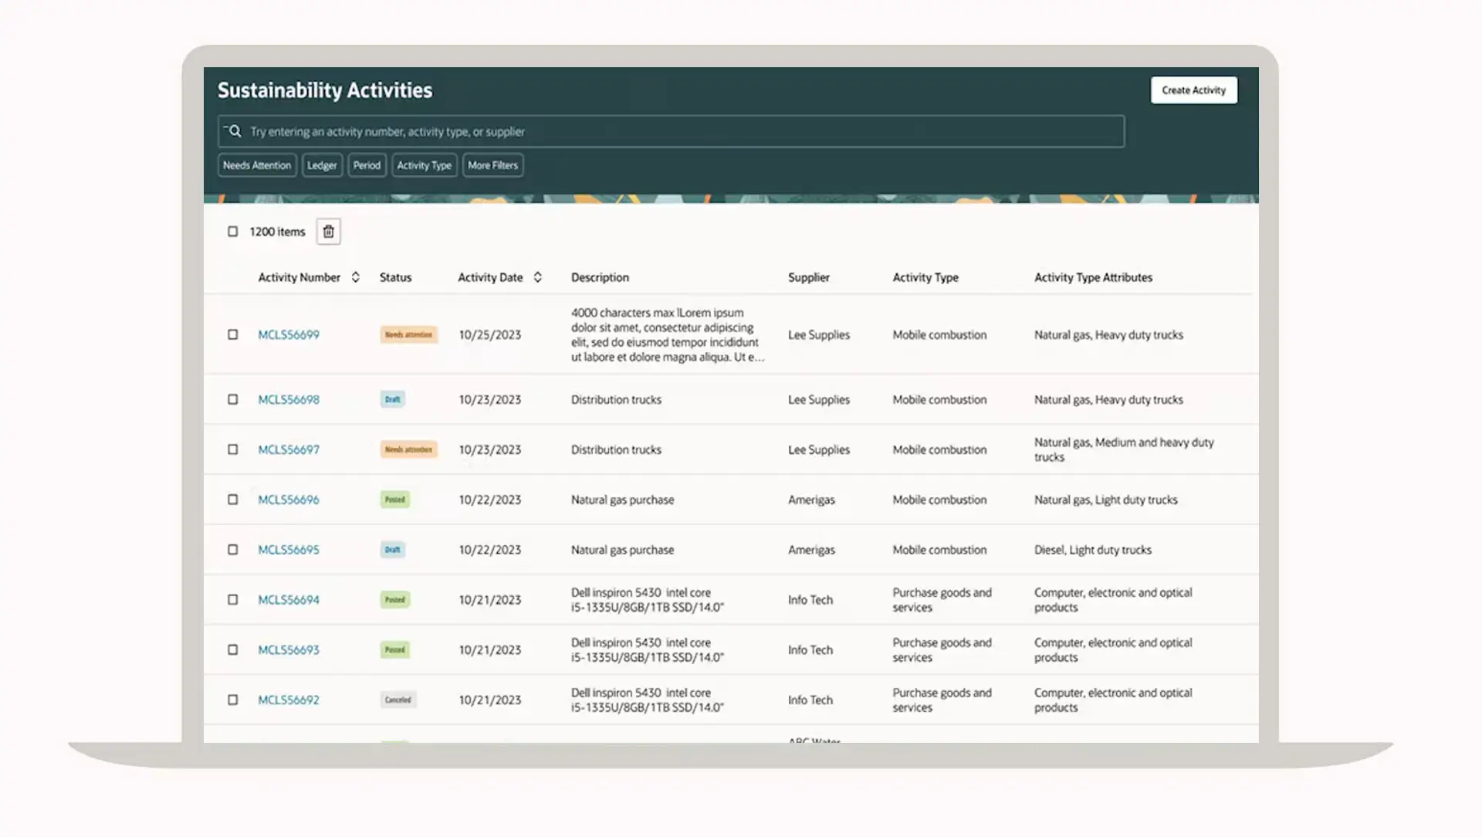Click Posted status badge on MCLS56696
The image size is (1482, 837).
[394, 500]
